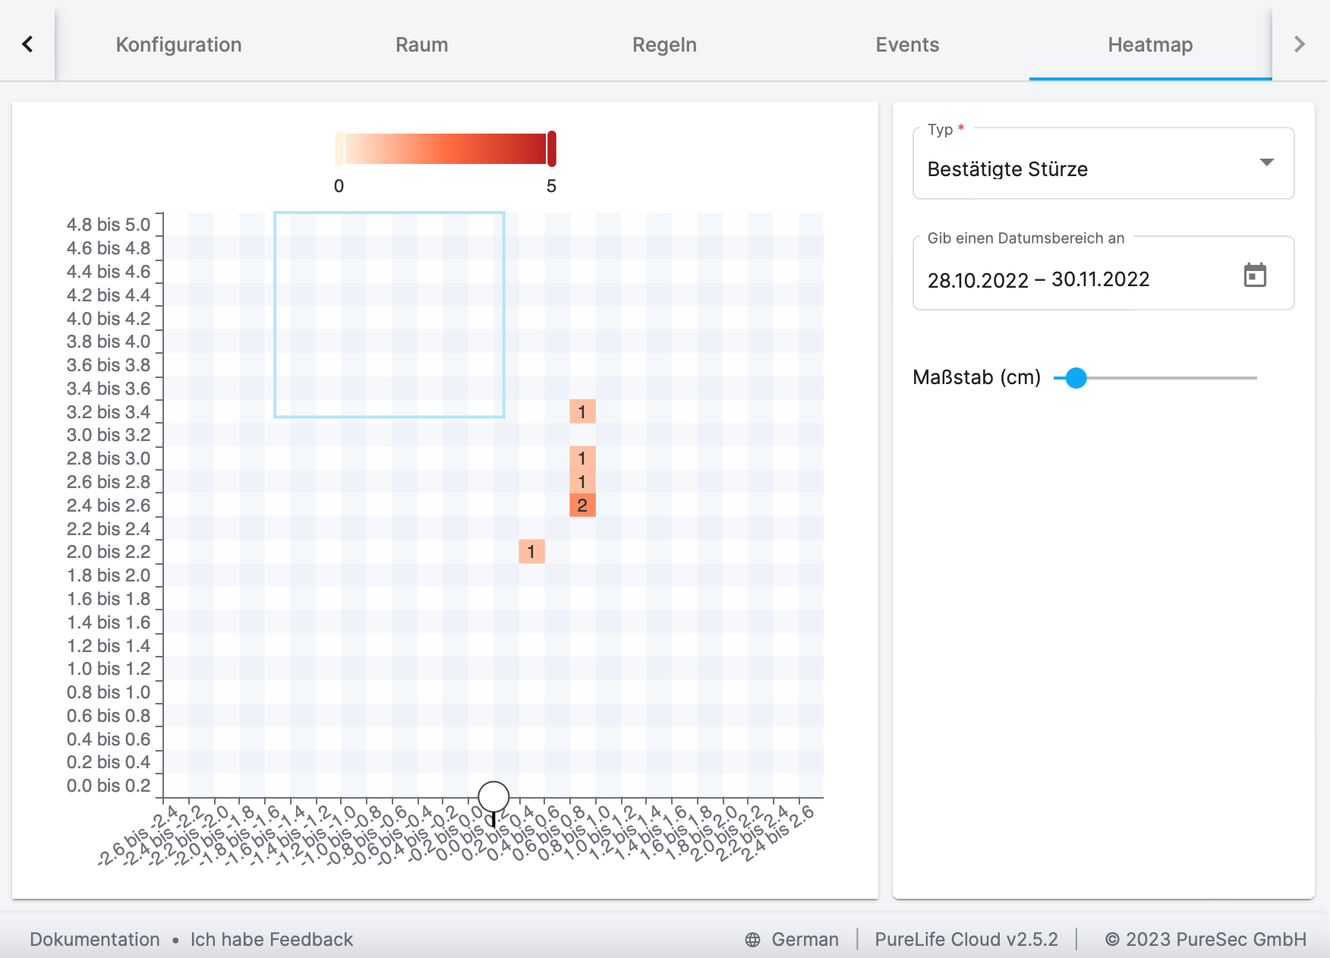Go to the Events tab
The image size is (1330, 958).
coord(907,45)
